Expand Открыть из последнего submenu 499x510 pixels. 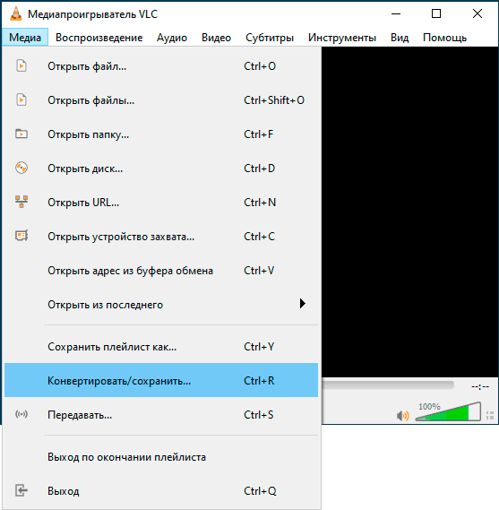[x=161, y=305]
